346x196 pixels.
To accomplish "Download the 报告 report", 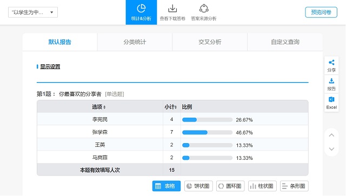I will [331, 84].
